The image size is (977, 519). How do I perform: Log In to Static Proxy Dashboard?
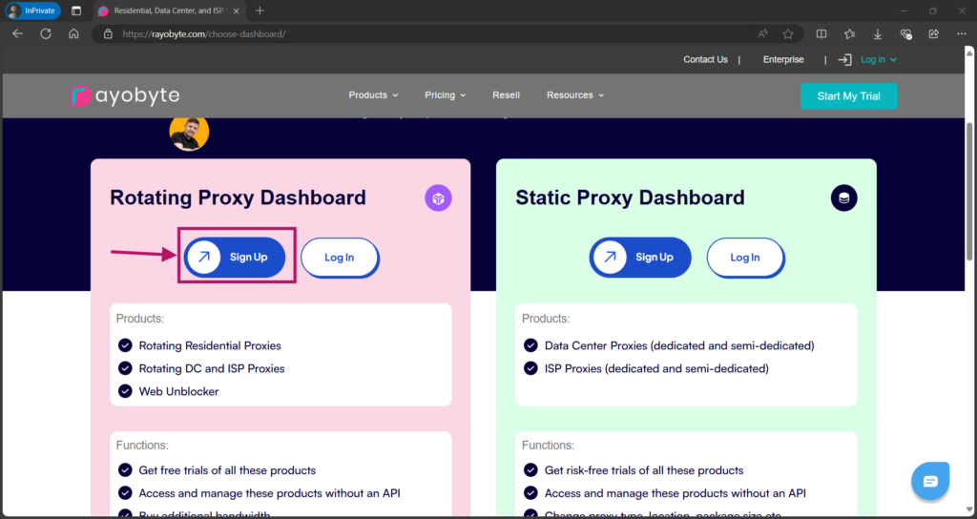coord(745,258)
